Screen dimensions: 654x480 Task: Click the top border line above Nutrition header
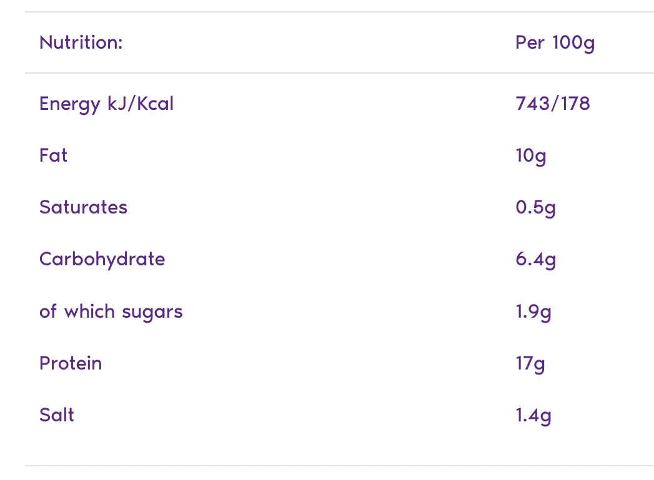click(339, 12)
